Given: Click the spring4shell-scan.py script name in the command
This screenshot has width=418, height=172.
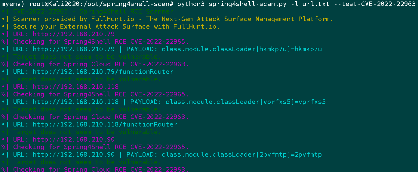Looking at the screenshot, I should tap(248, 4).
